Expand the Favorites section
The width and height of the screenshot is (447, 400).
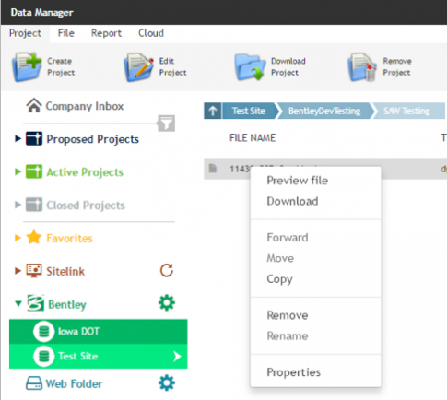[x=18, y=238]
